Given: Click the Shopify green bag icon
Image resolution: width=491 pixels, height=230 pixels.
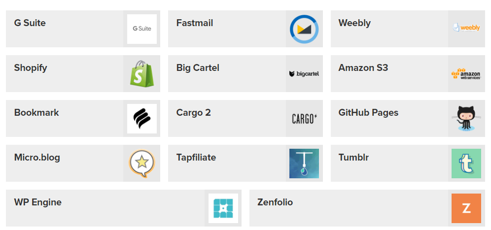Looking at the screenshot, I should coord(141,74).
